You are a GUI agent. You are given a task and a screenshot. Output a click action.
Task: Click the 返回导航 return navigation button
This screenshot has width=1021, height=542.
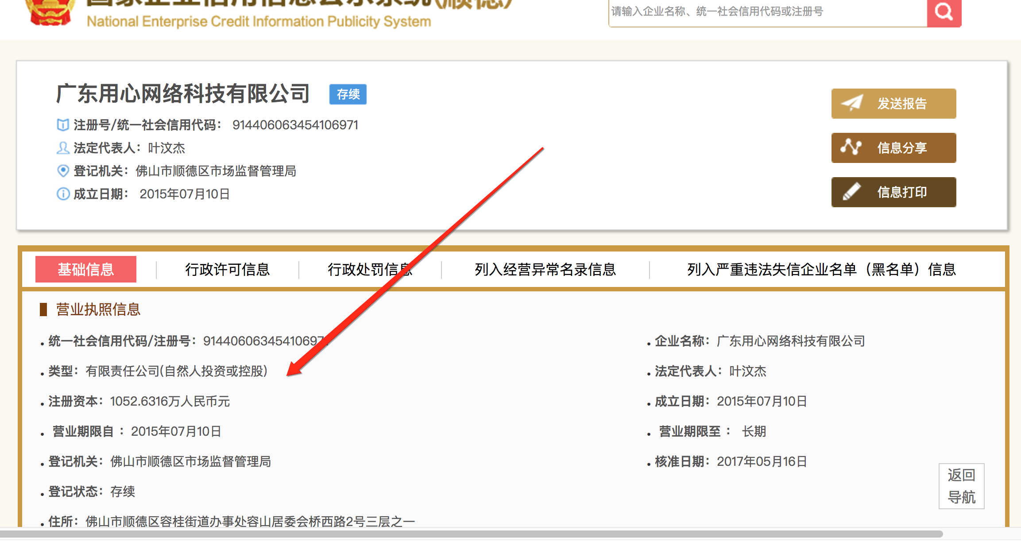click(x=962, y=486)
